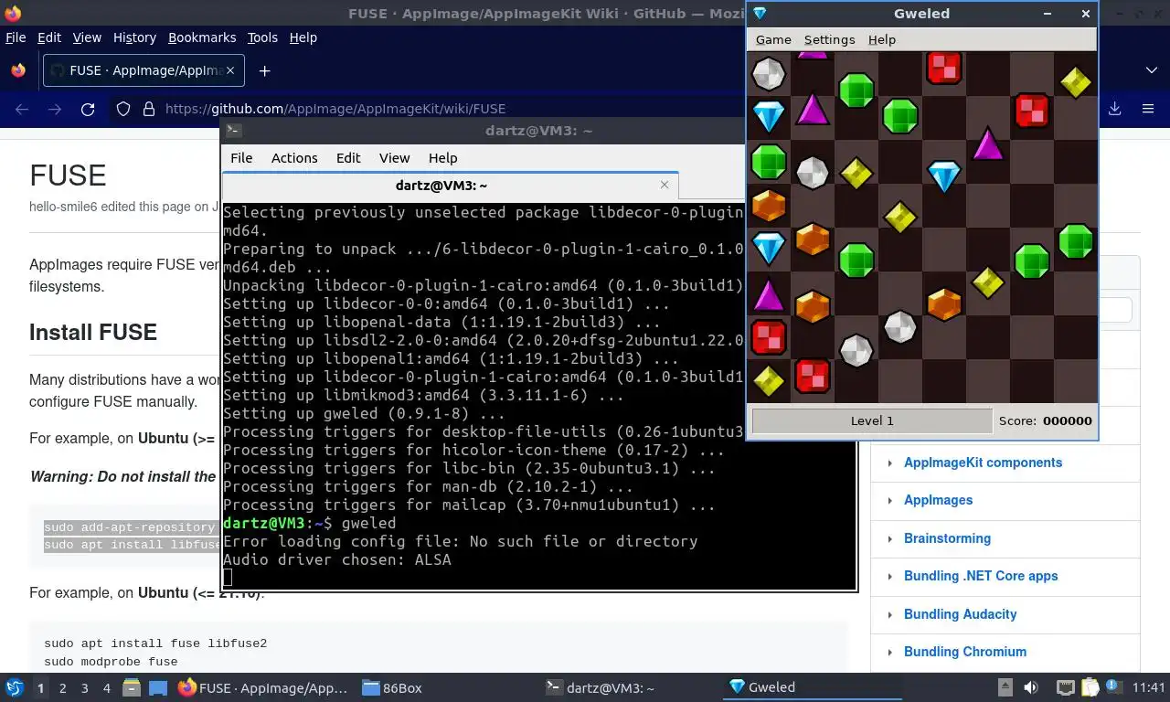The width and height of the screenshot is (1170, 702).
Task: Switch to Firefox FUSE taskbar window
Action: (x=263, y=687)
